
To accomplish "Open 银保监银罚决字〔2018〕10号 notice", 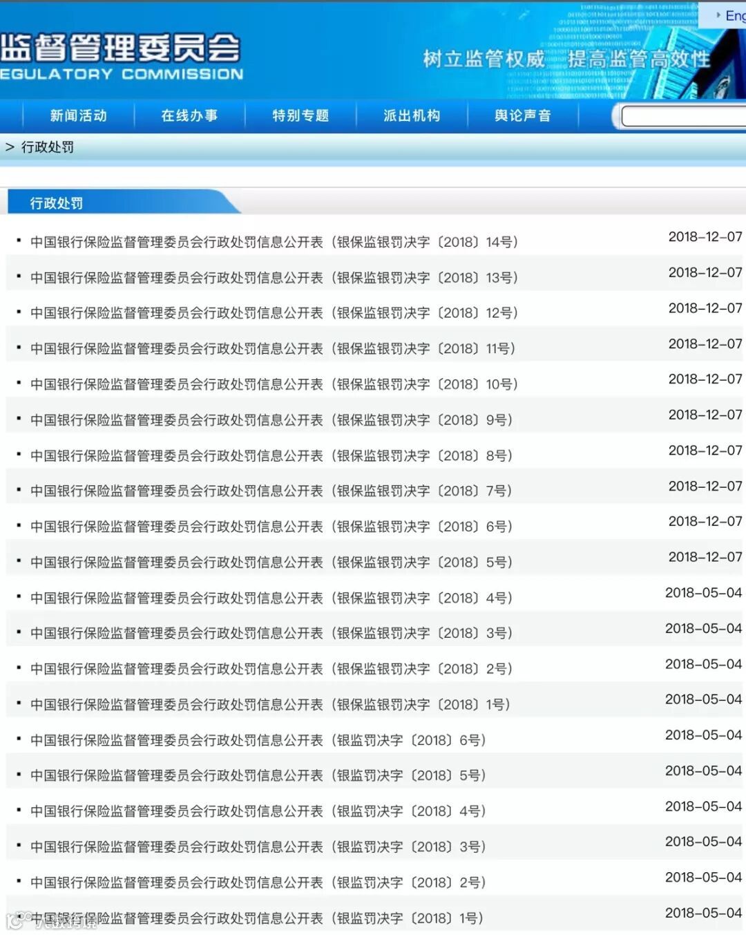I will click(274, 384).
